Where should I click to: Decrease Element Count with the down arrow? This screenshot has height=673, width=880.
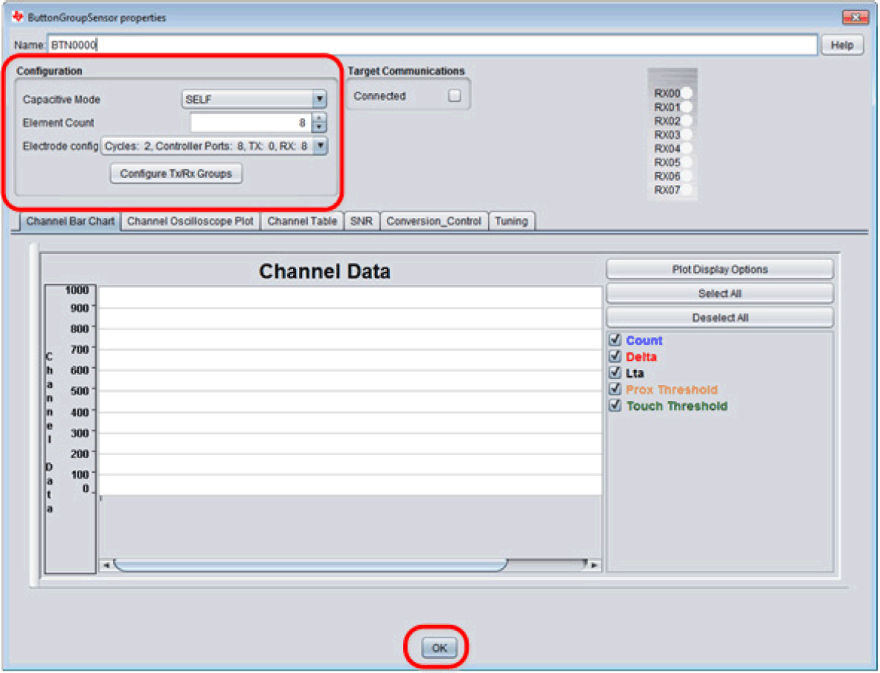[319, 127]
